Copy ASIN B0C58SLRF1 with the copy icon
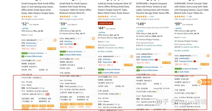This screenshot has width=212, height=111. coord(38,40)
